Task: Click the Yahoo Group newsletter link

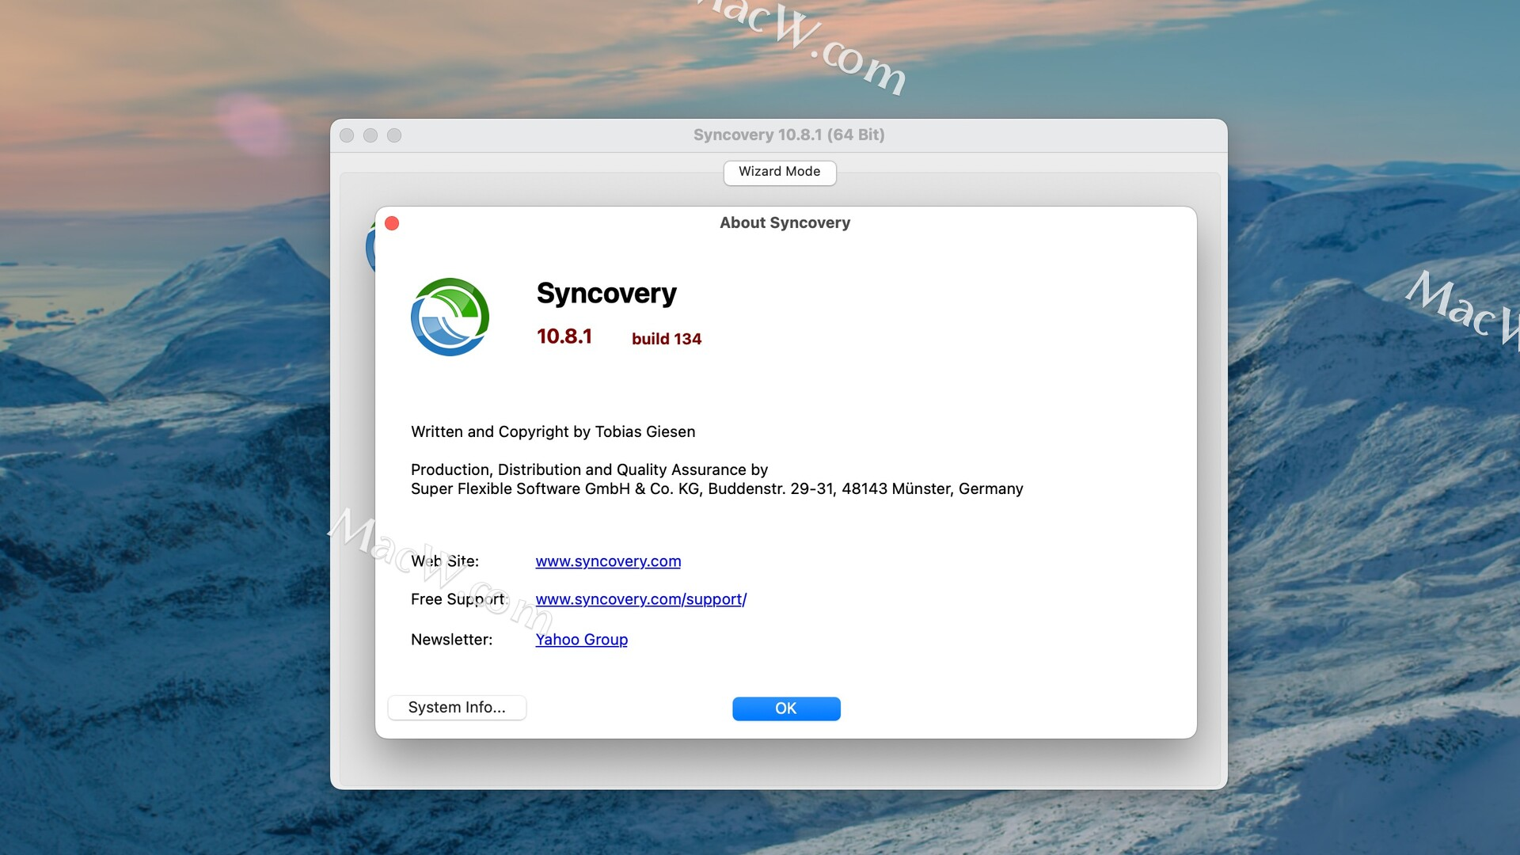Action: 580,639
